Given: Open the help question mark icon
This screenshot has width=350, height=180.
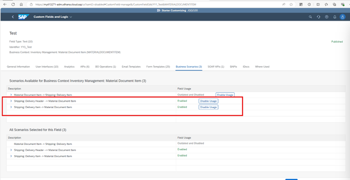Looking at the screenshot, I should (327, 17).
